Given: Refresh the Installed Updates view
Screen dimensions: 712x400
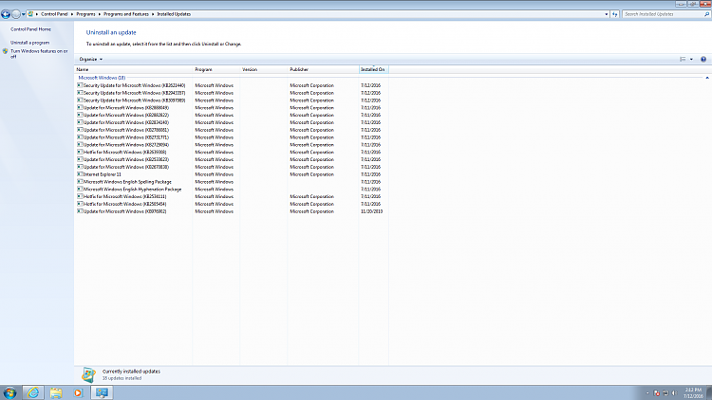Looking at the screenshot, I should (x=615, y=14).
